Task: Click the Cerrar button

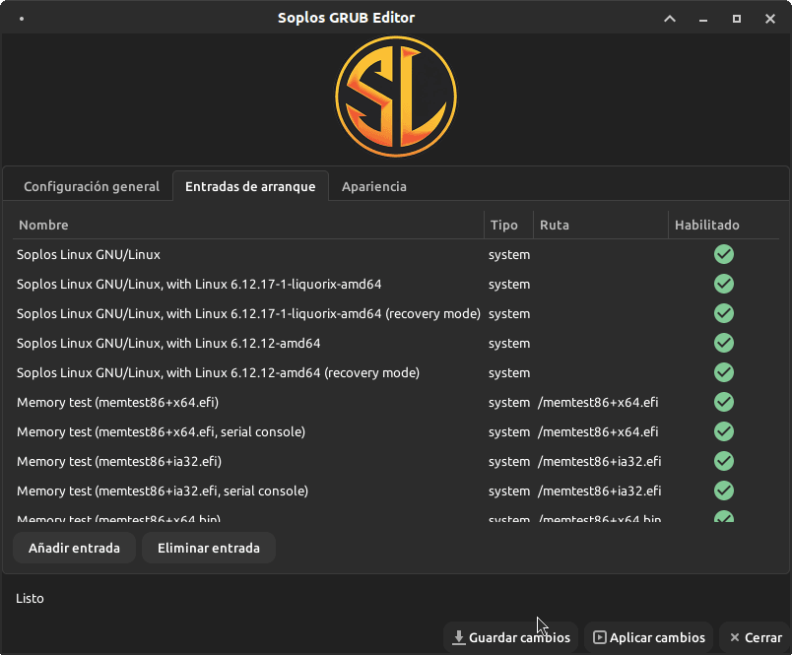Action: click(756, 637)
